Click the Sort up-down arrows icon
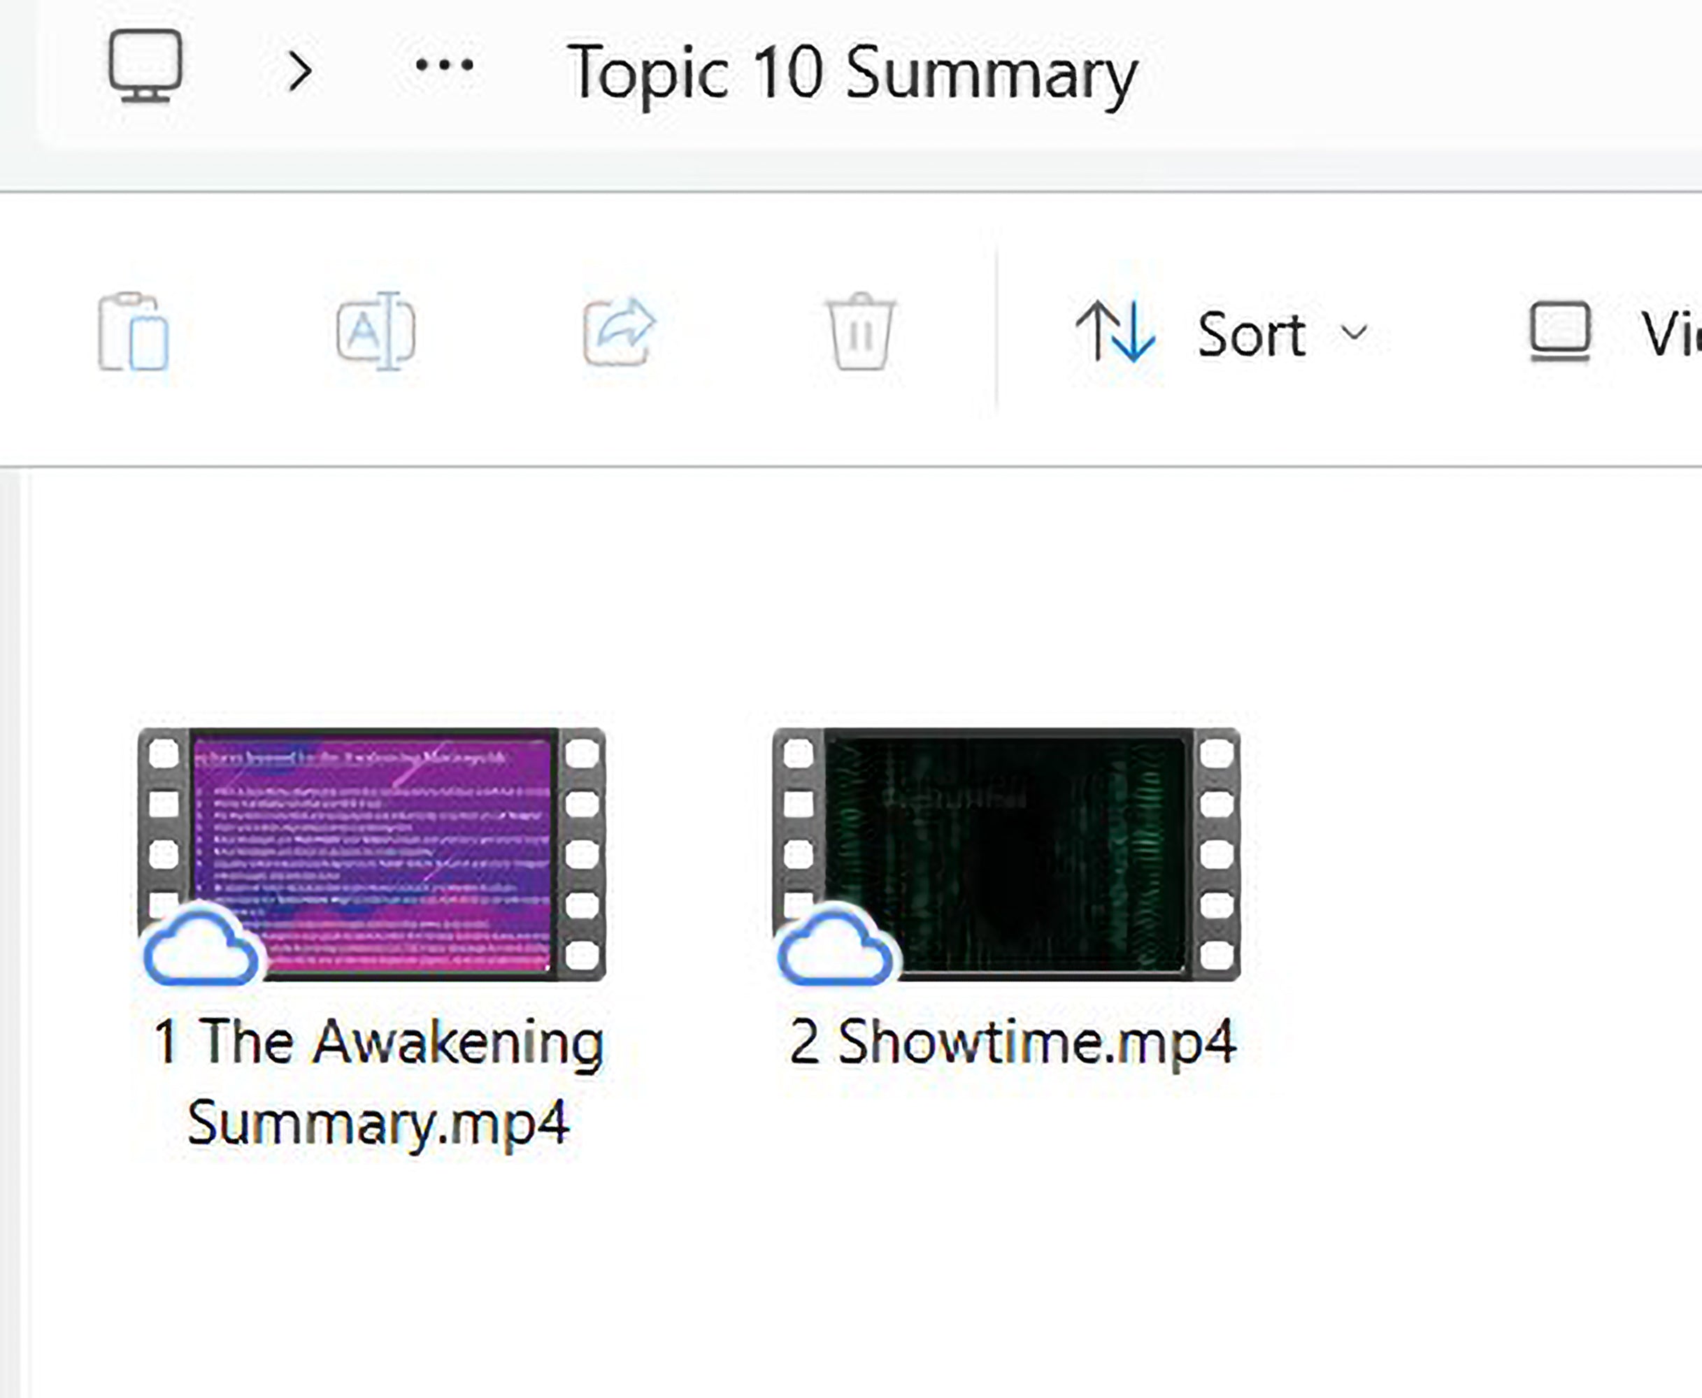Image resolution: width=1702 pixels, height=1398 pixels. click(x=1115, y=331)
